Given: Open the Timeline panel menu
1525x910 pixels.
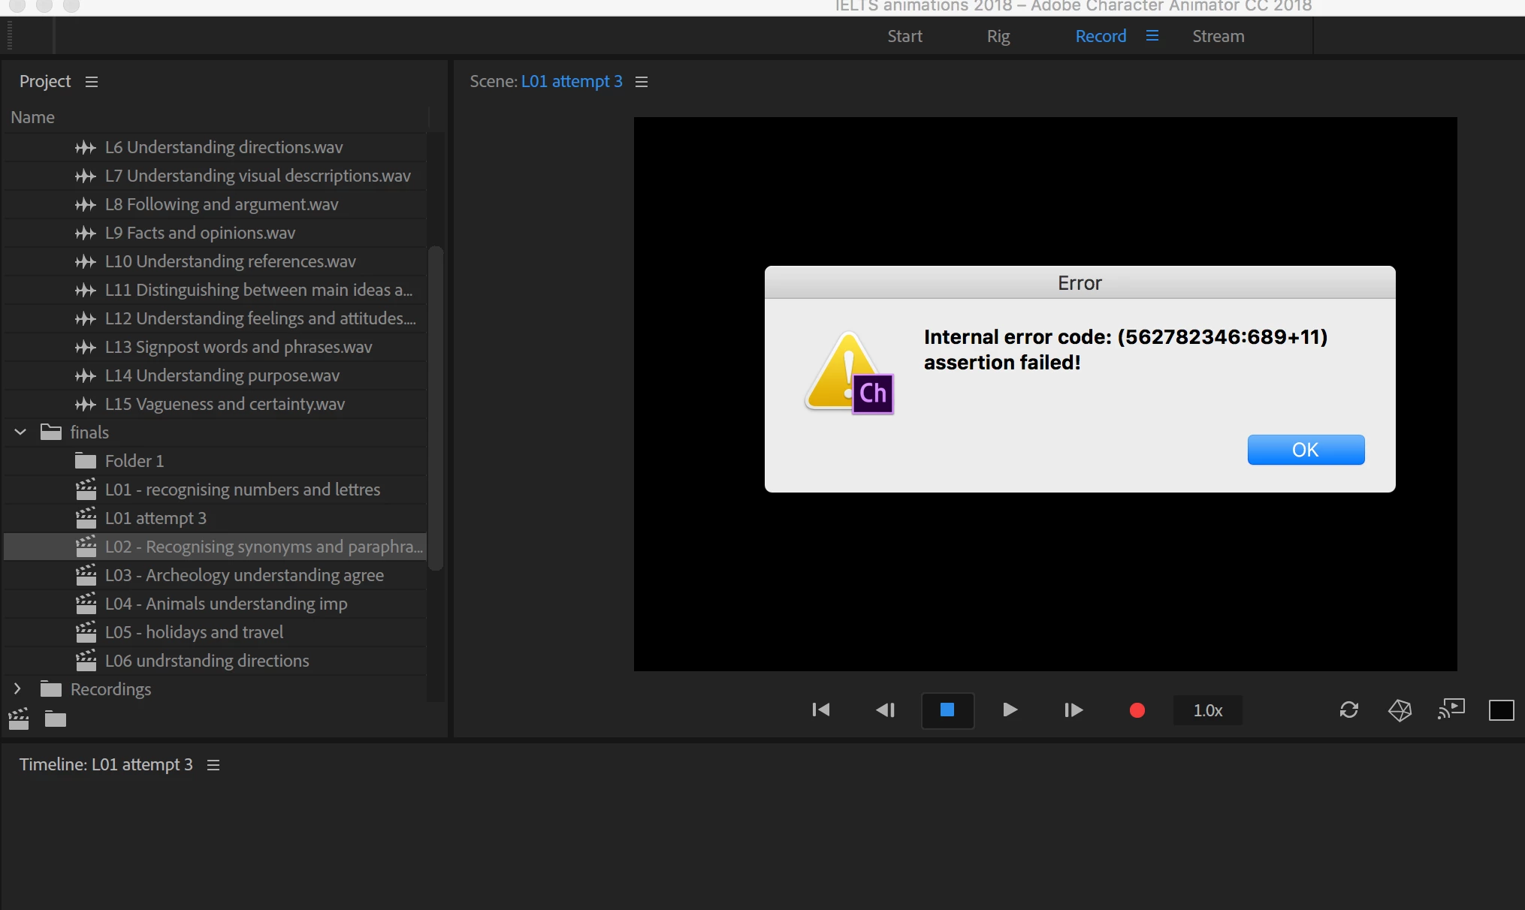Looking at the screenshot, I should coord(213,764).
